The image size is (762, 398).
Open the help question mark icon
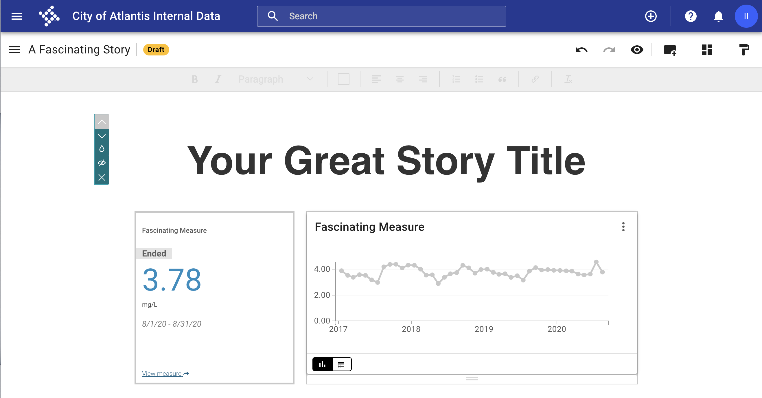coord(691,16)
